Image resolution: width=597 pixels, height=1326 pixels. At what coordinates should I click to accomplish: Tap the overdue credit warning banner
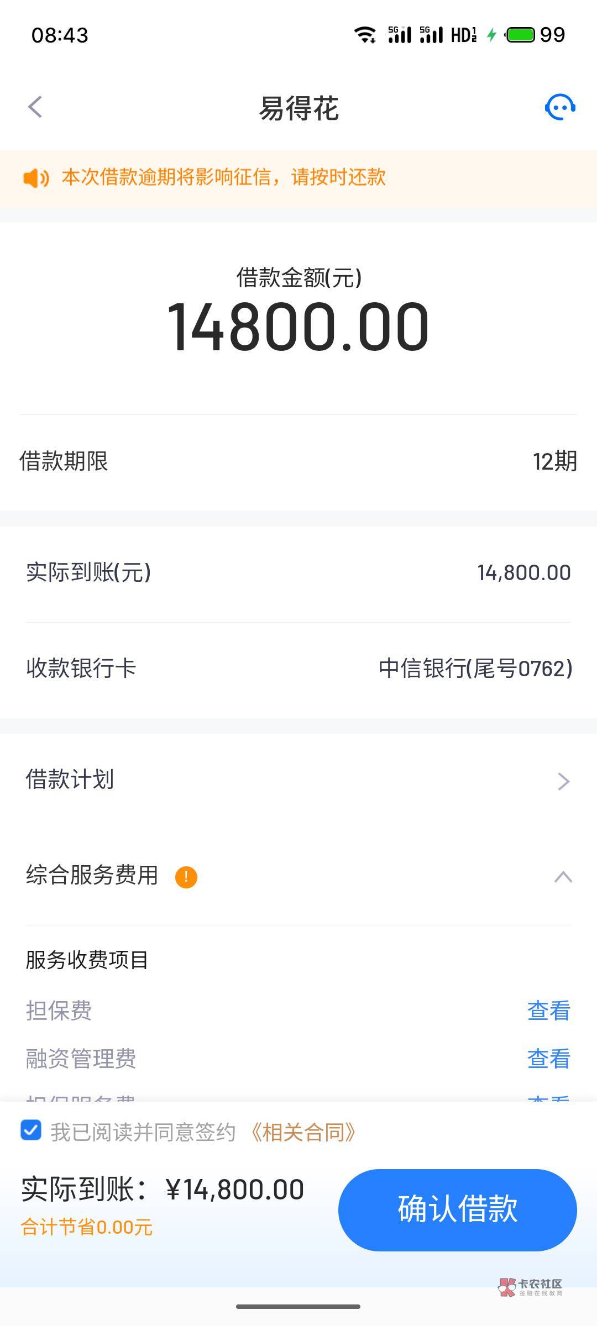tap(298, 178)
